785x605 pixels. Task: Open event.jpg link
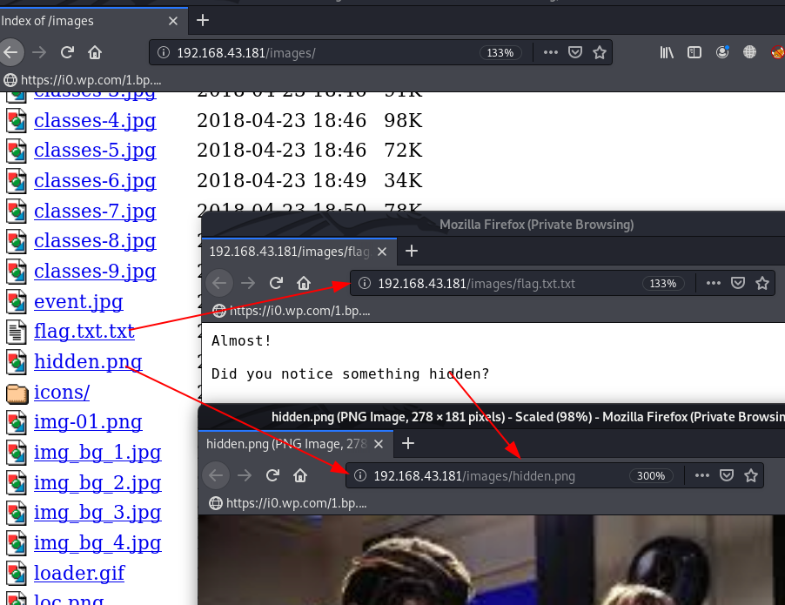pyautogui.click(x=78, y=302)
